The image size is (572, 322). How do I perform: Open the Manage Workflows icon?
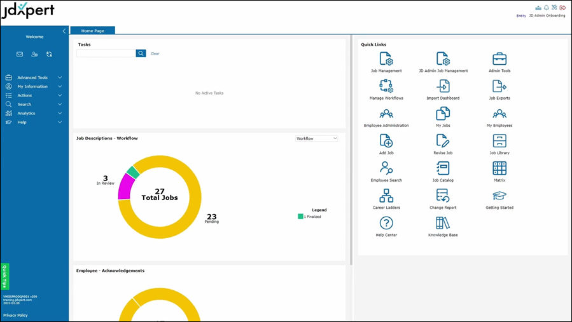coord(386,86)
